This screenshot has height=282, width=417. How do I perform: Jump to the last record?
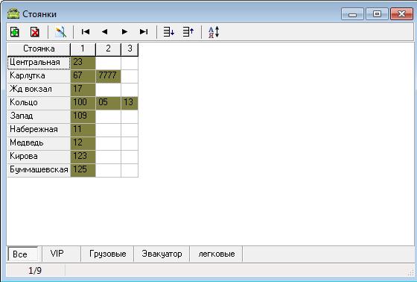[144, 32]
